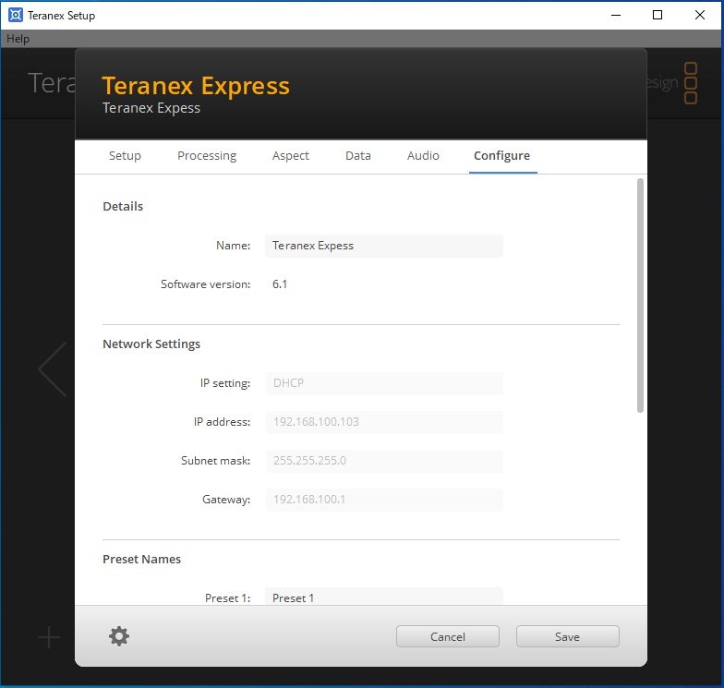Select the Configure tab
Image resolution: width=724 pixels, height=688 pixels.
pyautogui.click(x=501, y=156)
